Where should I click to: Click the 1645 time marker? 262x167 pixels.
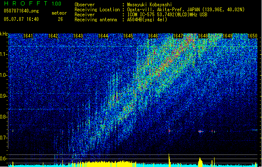click(x=128, y=36)
